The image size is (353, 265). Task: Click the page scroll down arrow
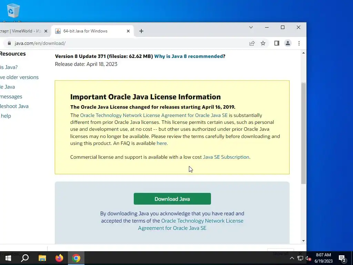click(x=303, y=241)
